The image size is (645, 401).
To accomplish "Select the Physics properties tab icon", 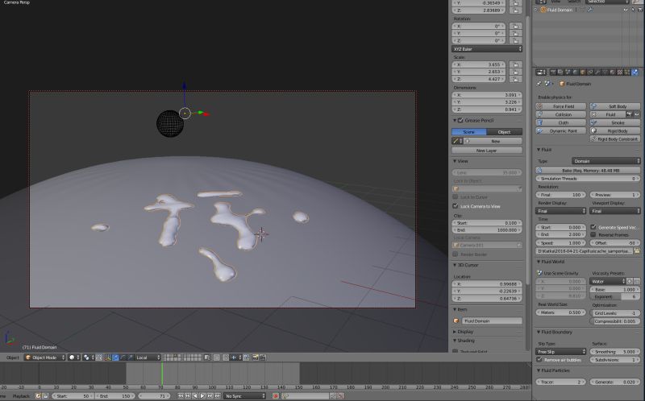I will [x=635, y=72].
